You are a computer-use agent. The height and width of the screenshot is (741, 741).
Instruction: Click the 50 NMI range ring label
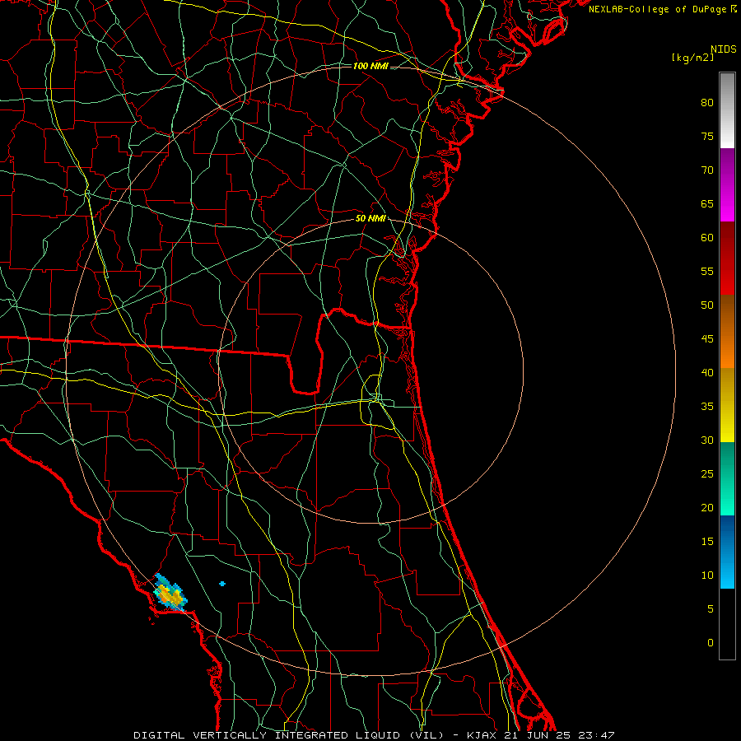tap(370, 218)
